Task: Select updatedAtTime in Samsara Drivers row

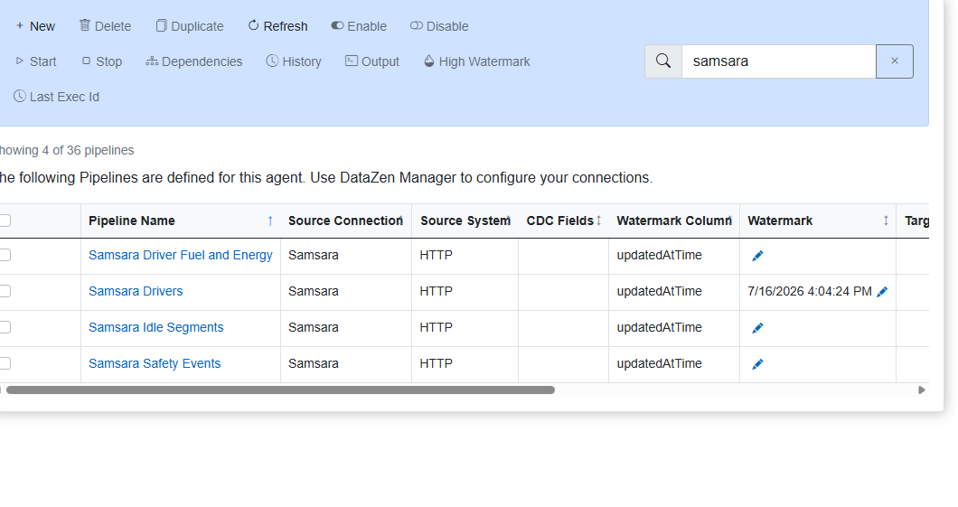Action: tap(659, 291)
